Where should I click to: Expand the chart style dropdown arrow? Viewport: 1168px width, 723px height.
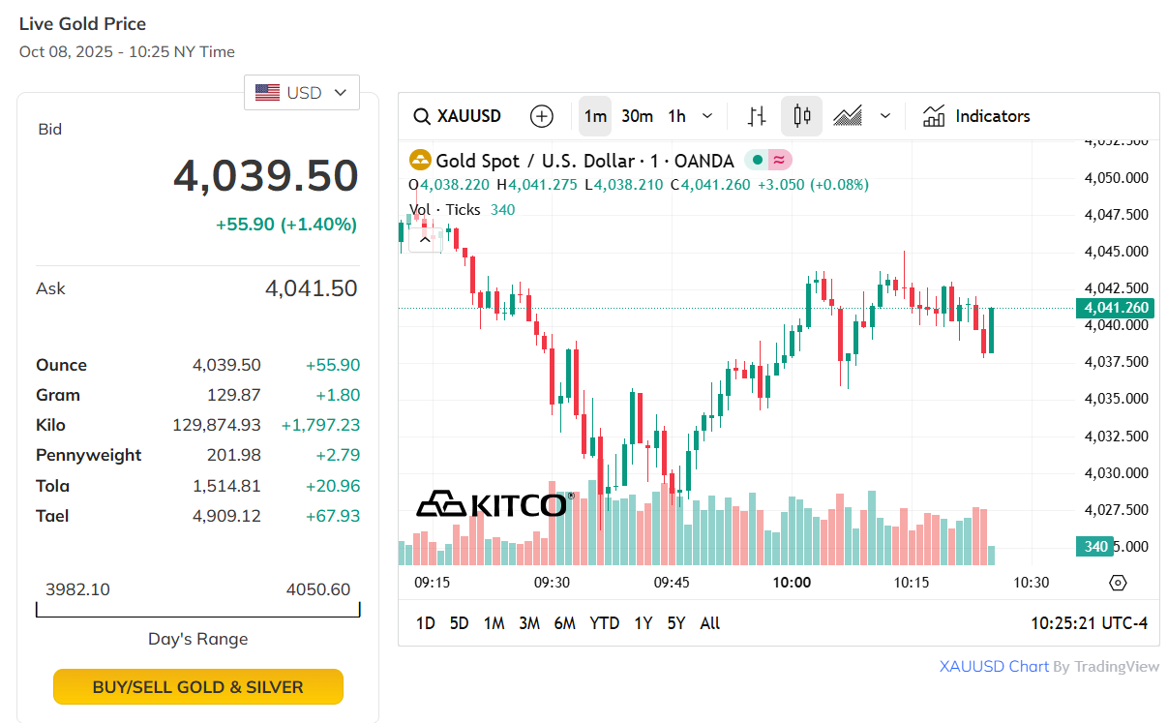(884, 116)
